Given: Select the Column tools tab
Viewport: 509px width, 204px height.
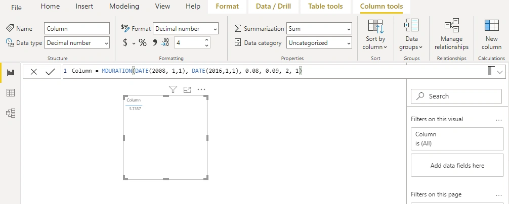Looking at the screenshot, I should point(381,6).
